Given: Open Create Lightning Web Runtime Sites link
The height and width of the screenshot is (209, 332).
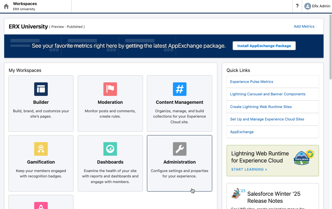Looking at the screenshot, I should (261, 107).
